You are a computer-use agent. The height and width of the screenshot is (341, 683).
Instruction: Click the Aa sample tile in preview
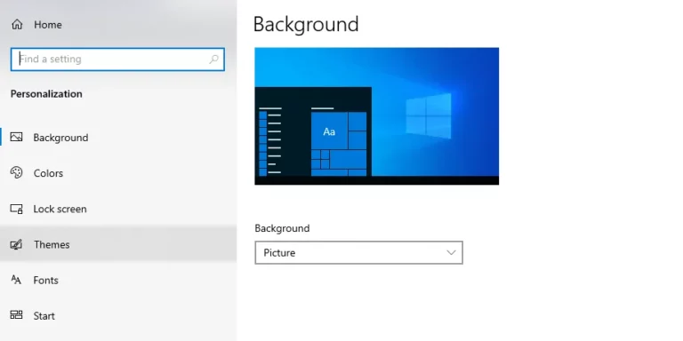[x=329, y=131]
